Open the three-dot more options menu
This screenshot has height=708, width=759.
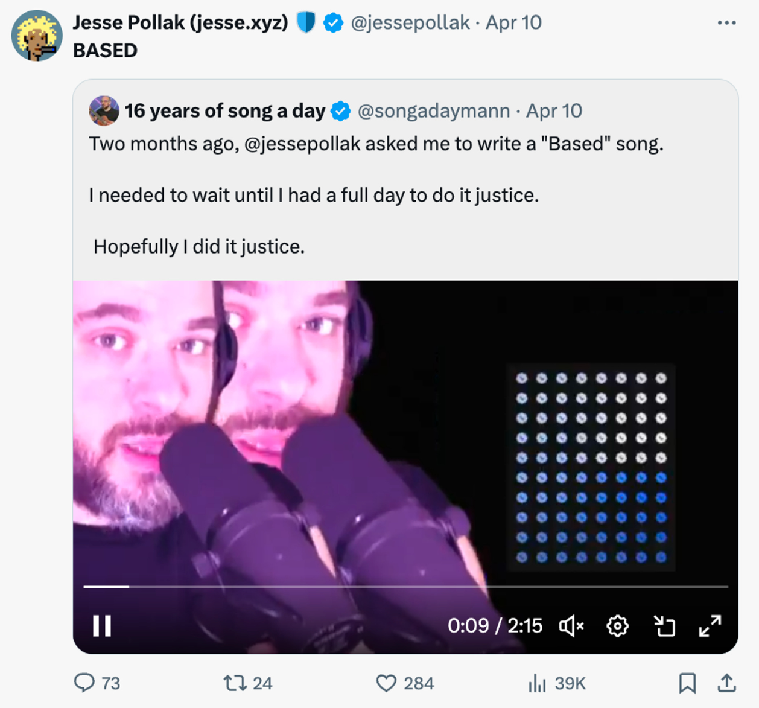tap(726, 23)
